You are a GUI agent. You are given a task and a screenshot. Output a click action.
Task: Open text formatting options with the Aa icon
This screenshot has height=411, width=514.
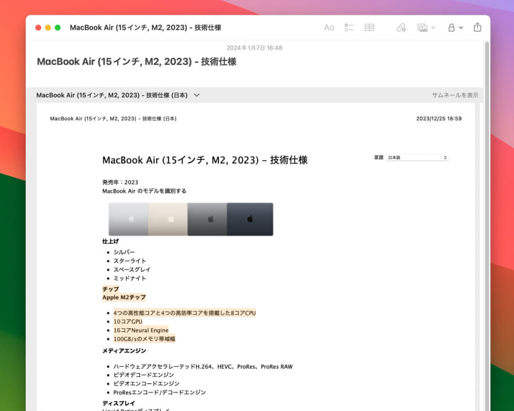click(x=329, y=27)
